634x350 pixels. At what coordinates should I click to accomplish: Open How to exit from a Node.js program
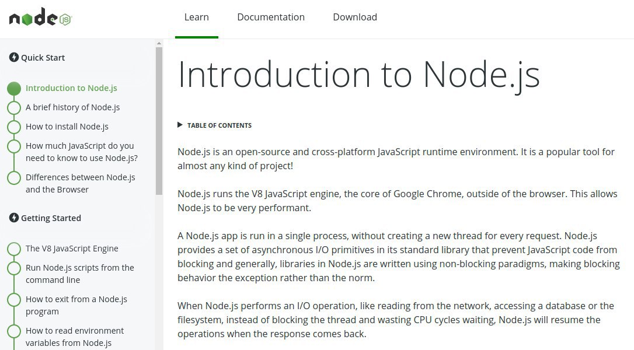point(76,305)
